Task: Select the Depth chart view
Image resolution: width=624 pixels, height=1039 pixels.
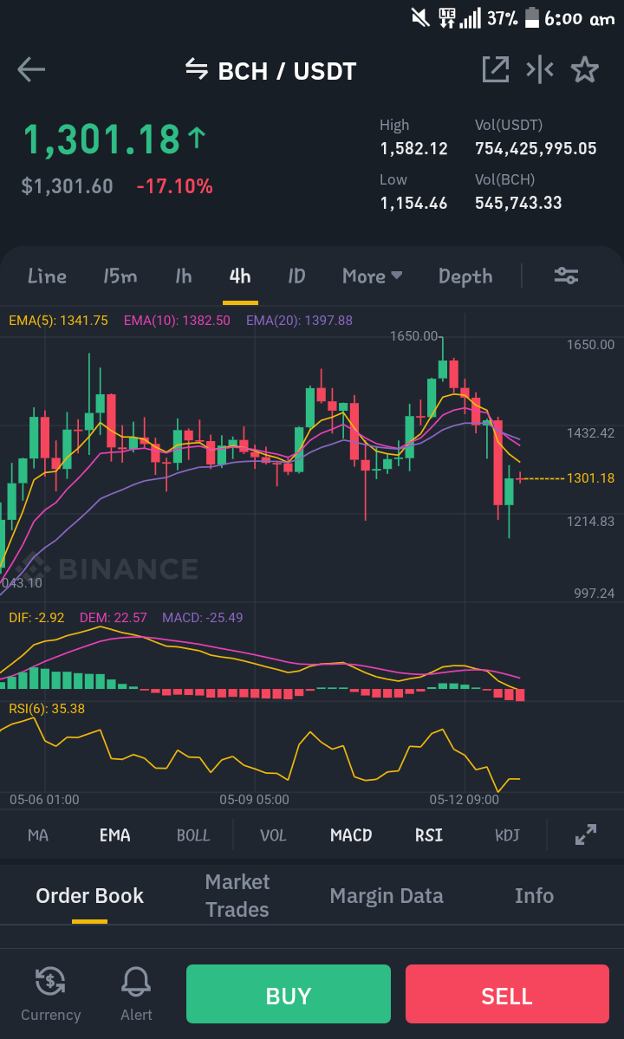Action: (465, 276)
